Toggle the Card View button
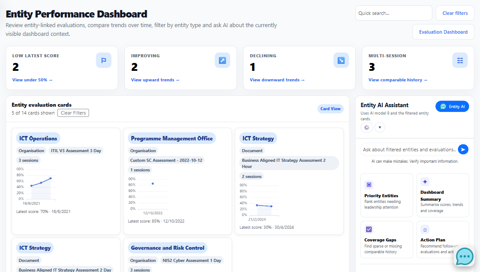The height and width of the screenshot is (272, 480). coord(330,109)
